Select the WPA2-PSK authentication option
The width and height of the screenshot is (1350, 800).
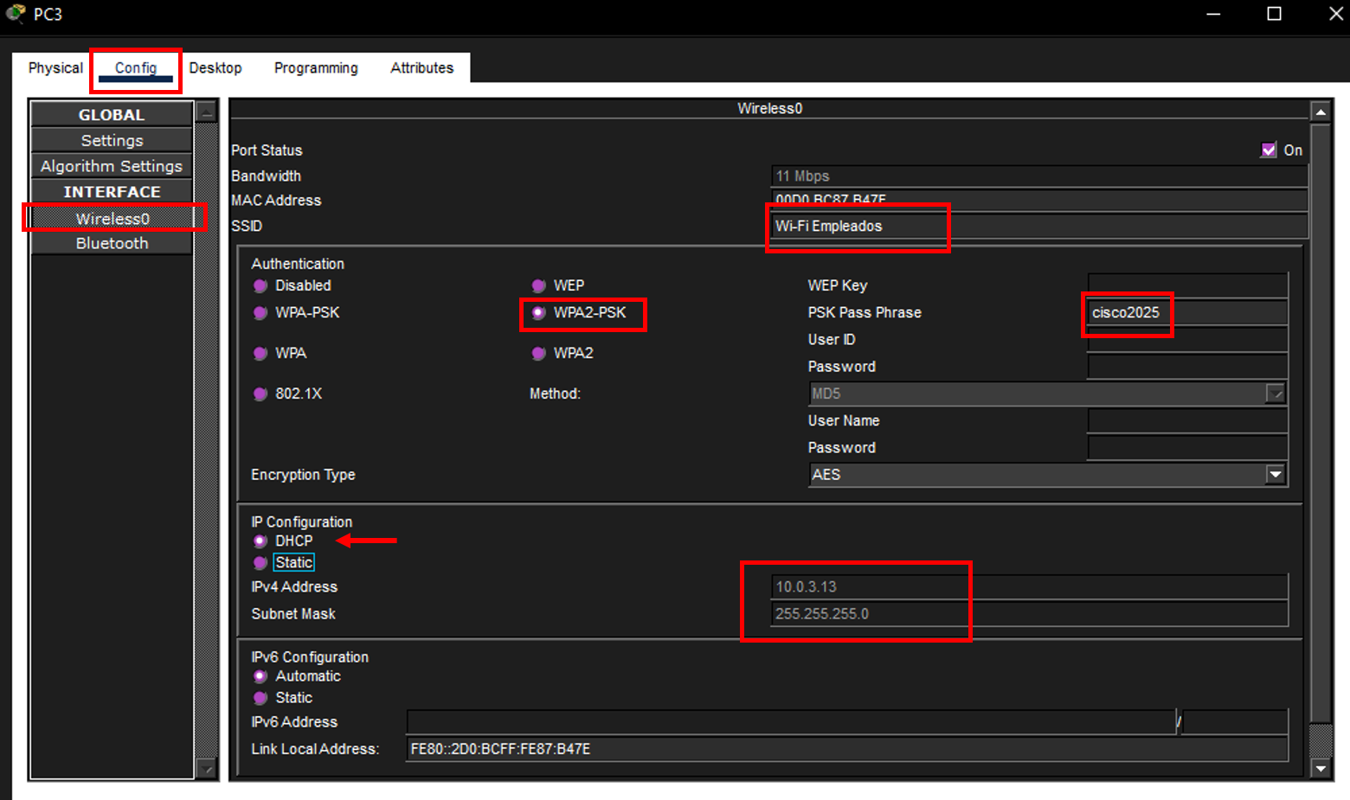point(539,313)
